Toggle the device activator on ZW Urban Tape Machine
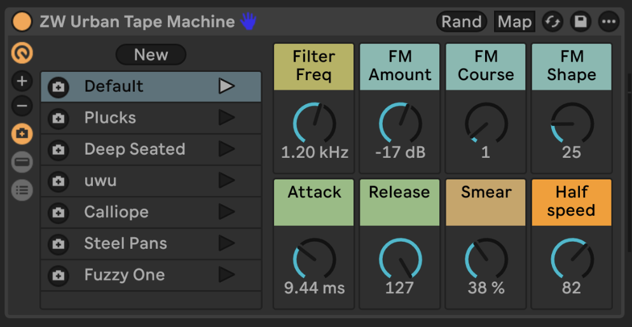 (x=22, y=22)
